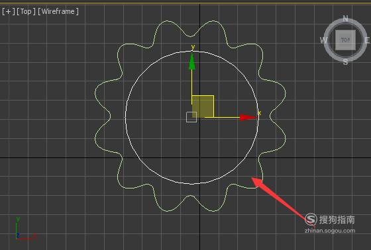Click the small white pivot square marker

[x=191, y=117]
